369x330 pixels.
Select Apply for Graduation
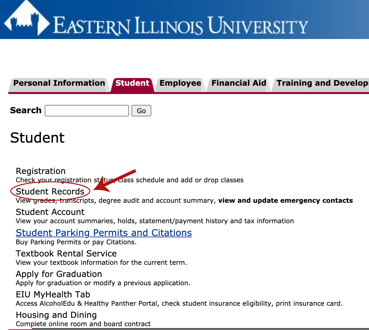coord(59,274)
